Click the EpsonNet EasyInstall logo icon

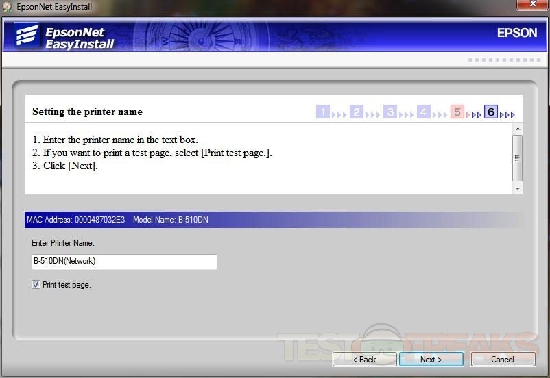[27, 36]
